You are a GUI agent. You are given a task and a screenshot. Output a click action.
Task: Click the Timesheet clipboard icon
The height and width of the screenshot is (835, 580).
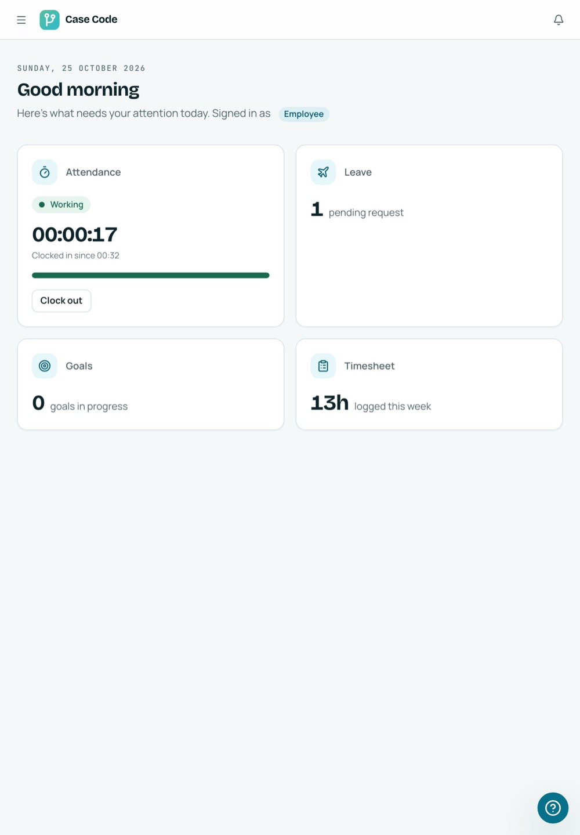tap(323, 366)
